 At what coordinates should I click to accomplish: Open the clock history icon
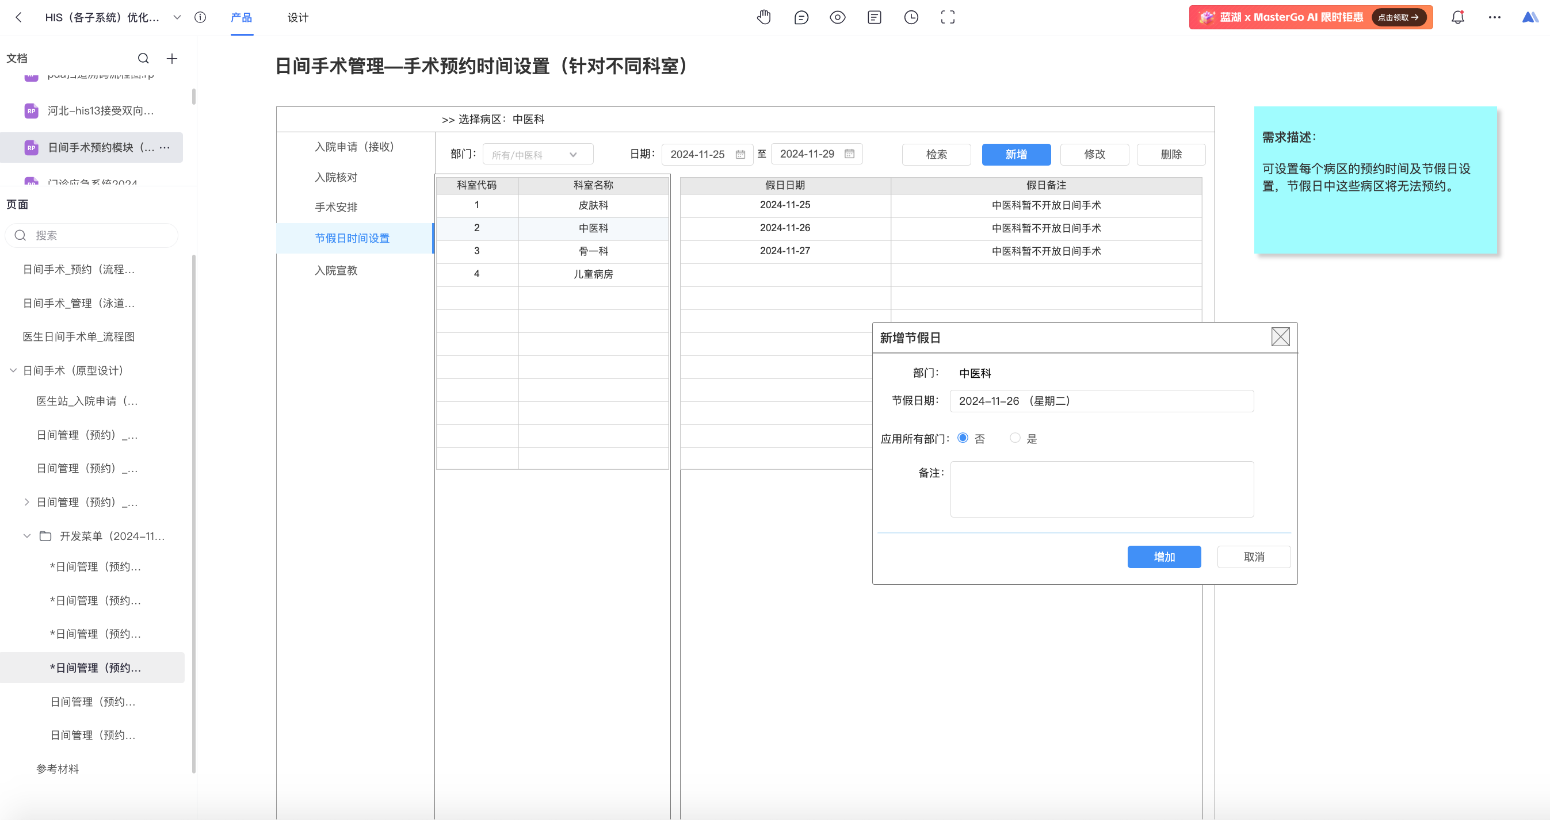(x=911, y=17)
